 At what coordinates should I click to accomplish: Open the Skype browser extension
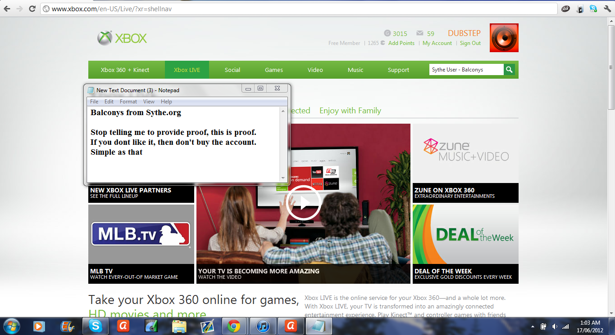click(593, 9)
